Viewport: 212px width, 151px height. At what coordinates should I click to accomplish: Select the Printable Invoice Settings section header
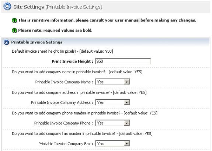[37, 42]
